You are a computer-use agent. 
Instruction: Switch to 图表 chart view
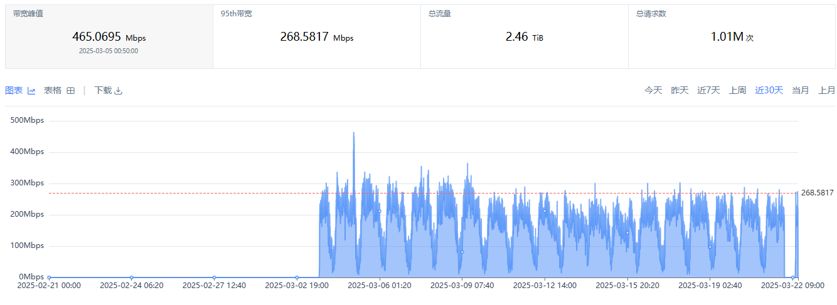(x=20, y=90)
